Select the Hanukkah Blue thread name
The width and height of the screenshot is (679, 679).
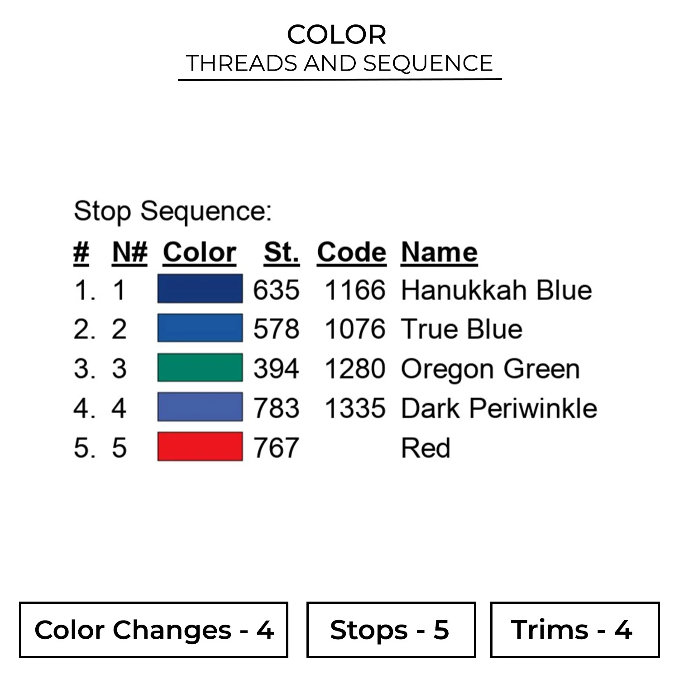click(x=496, y=290)
